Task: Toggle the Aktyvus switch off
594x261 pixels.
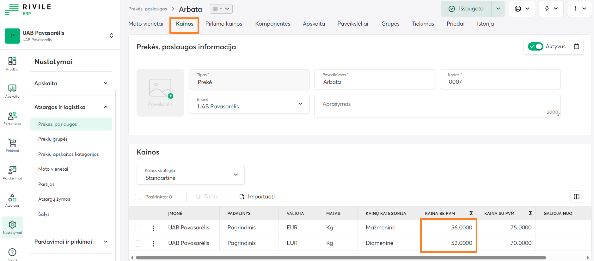Action: coord(535,46)
